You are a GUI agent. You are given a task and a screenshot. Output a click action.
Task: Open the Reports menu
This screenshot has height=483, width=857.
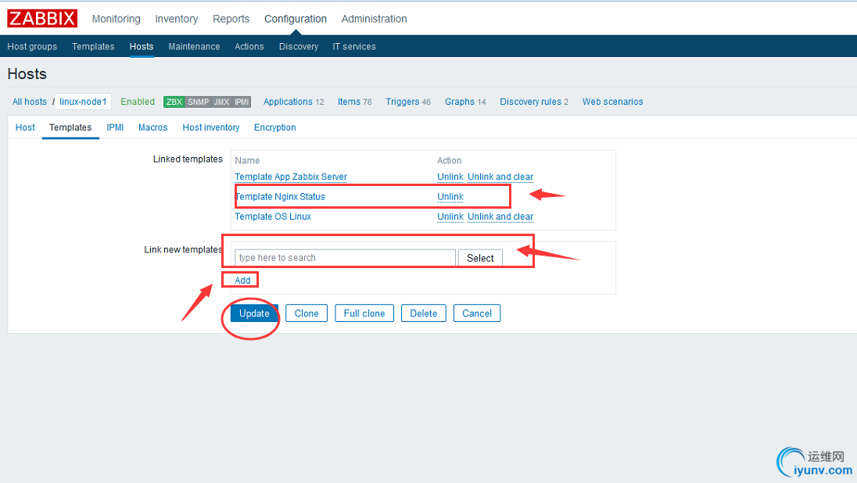click(231, 19)
